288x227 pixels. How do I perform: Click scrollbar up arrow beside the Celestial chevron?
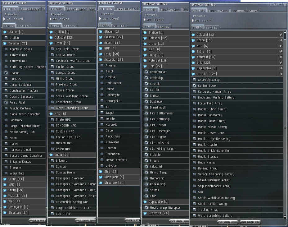(x=285, y=32)
